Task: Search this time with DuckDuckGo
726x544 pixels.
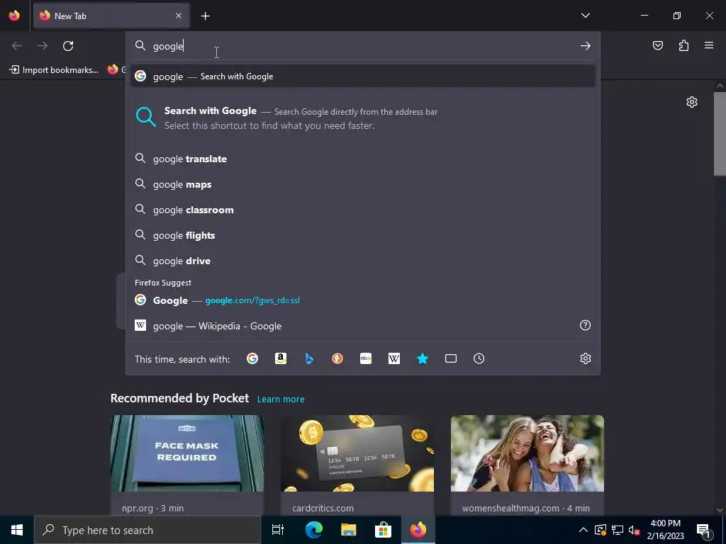Action: (x=337, y=358)
